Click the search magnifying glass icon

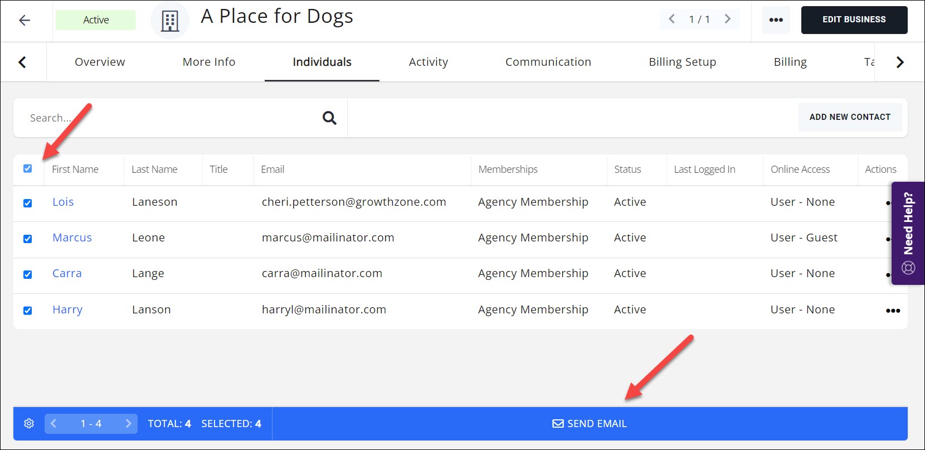tap(329, 118)
